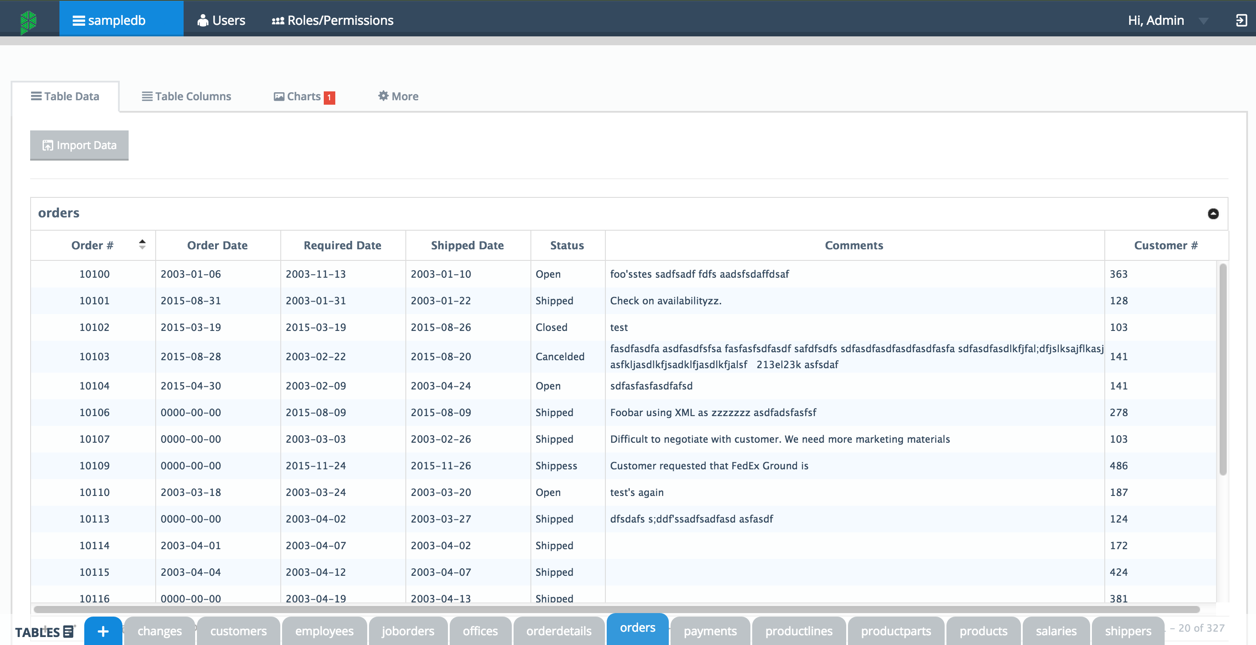This screenshot has width=1256, height=645.
Task: Click the vertical scrollbar of orders table
Action: (x=1222, y=369)
